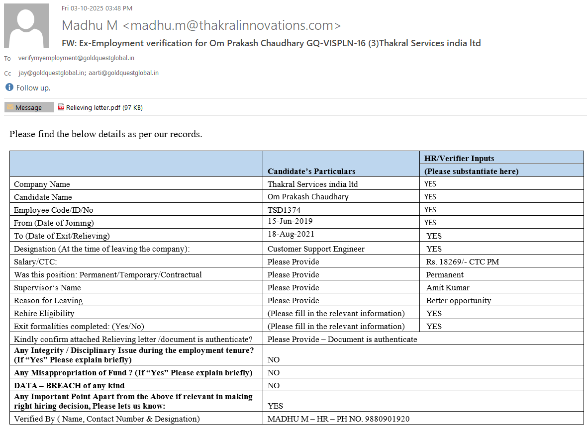Click Cc recipient jay@goldquestglobal.in
The height and width of the screenshot is (428, 587).
(x=52, y=73)
